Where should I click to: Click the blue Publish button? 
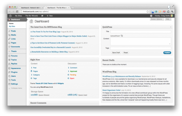pos(167,53)
